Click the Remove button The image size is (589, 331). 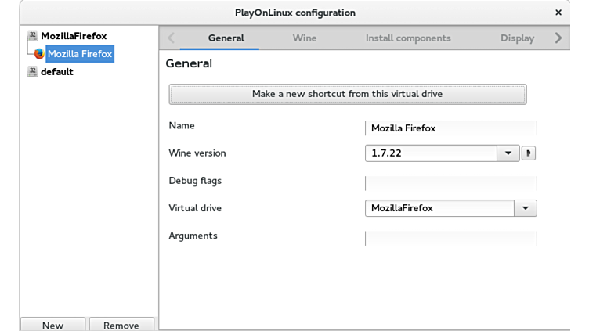(x=121, y=325)
